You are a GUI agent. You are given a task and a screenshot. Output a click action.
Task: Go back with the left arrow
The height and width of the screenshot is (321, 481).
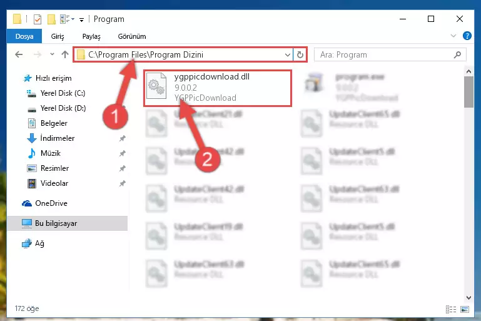pos(19,54)
